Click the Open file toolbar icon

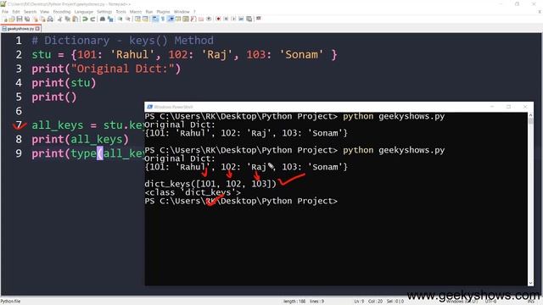point(12,19)
